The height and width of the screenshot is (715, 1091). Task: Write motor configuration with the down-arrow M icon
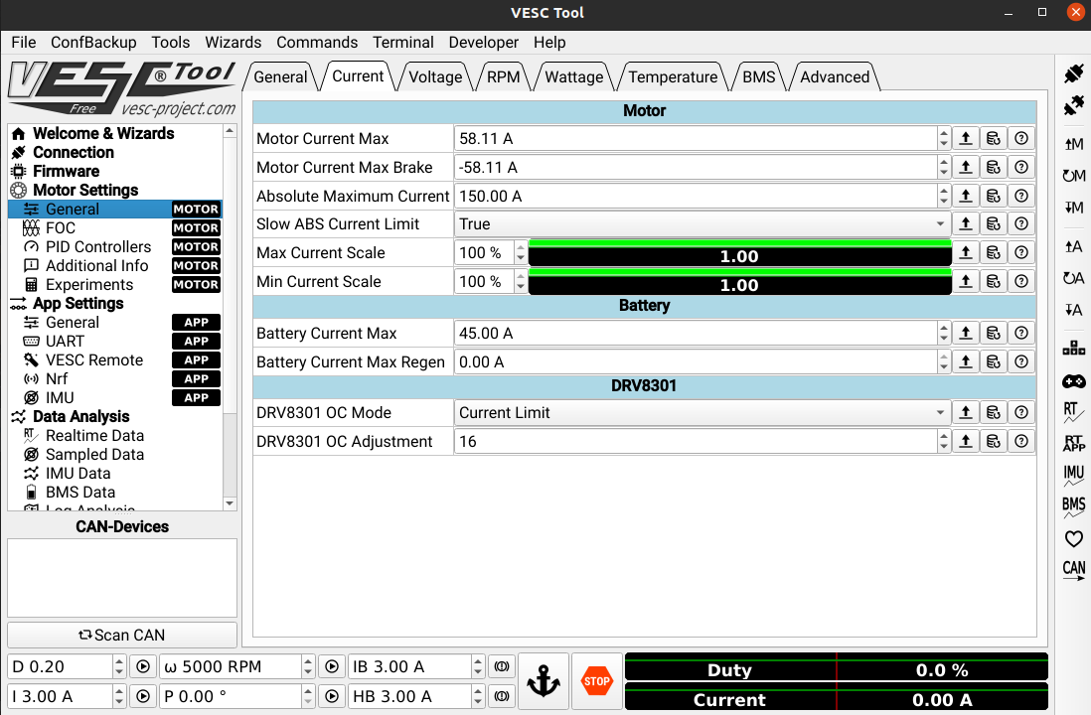(1073, 208)
